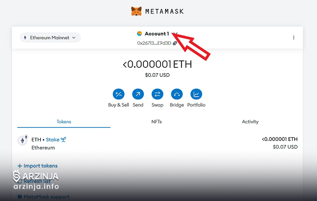Click the plus icon beside Import tokens
Screen dimensions: 317x201
click(x=20, y=166)
